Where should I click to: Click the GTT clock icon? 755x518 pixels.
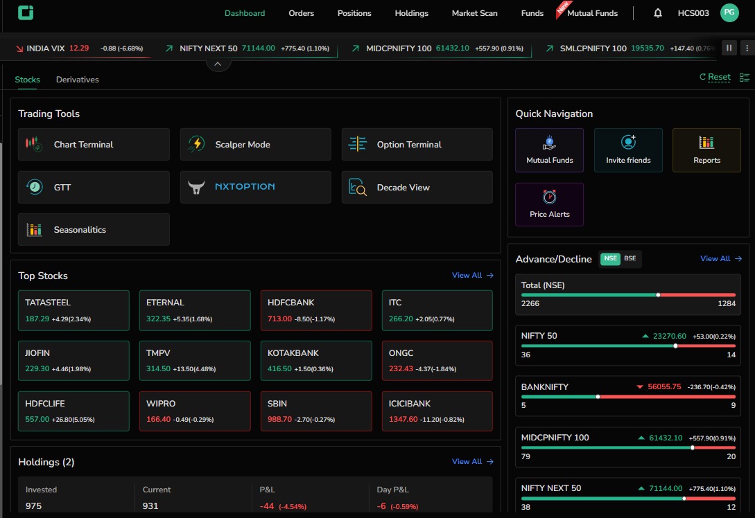(x=34, y=186)
